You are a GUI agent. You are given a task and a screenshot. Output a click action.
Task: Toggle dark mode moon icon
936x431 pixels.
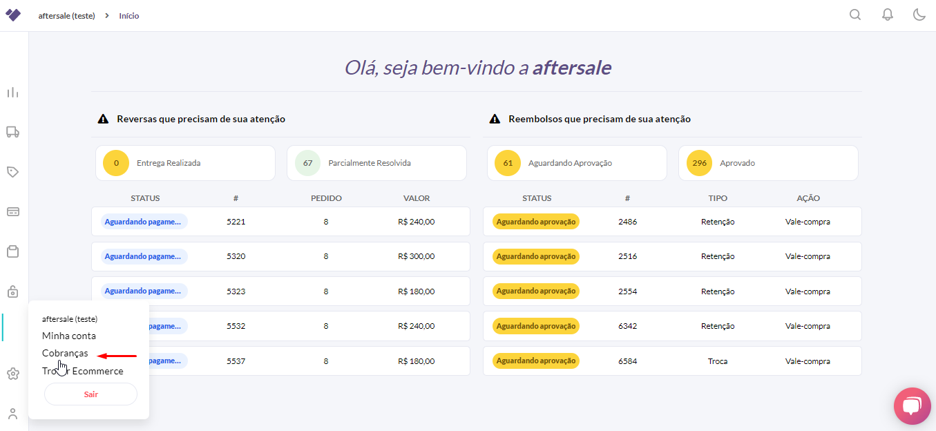(x=919, y=15)
